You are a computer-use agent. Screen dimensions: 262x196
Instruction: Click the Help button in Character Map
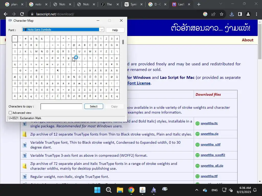(115, 30)
